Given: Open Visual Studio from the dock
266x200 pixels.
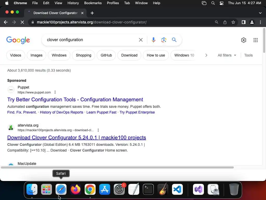Looking at the screenshot, I should coord(198,189).
